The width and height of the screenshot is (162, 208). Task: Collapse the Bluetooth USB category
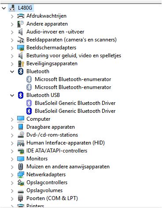tap(12, 95)
